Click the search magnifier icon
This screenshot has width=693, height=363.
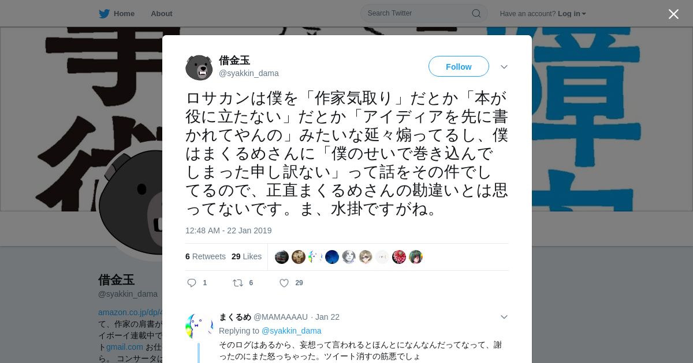pyautogui.click(x=476, y=13)
